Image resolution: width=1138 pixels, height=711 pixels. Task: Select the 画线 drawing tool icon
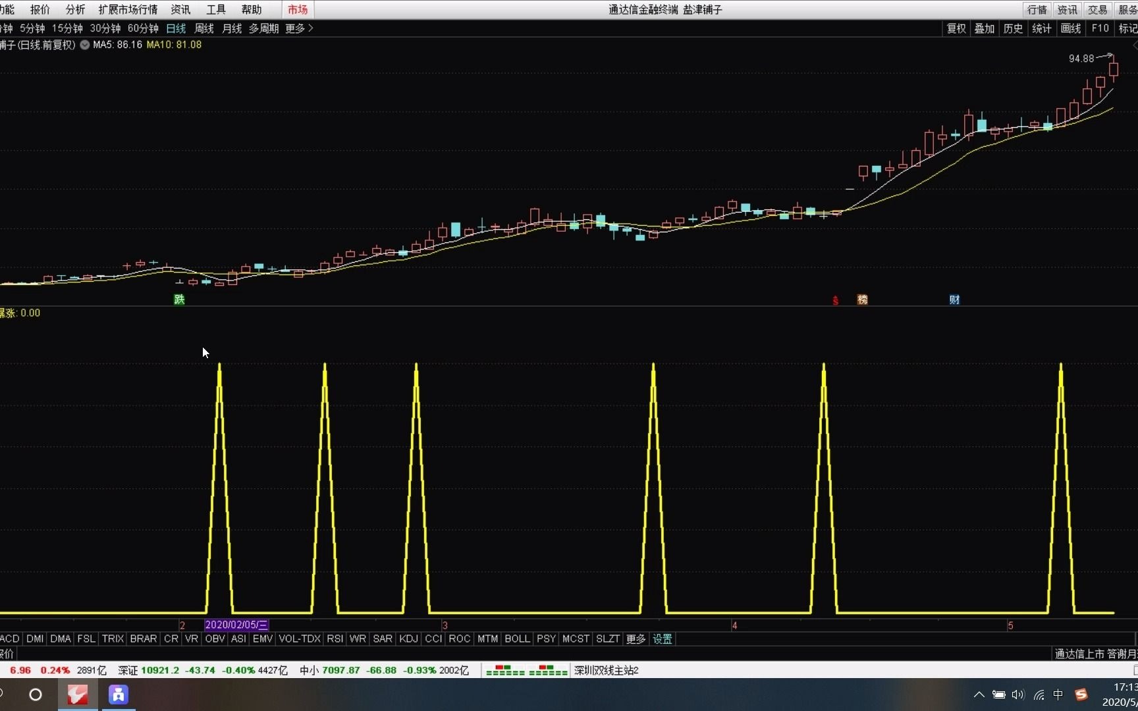click(x=1070, y=28)
